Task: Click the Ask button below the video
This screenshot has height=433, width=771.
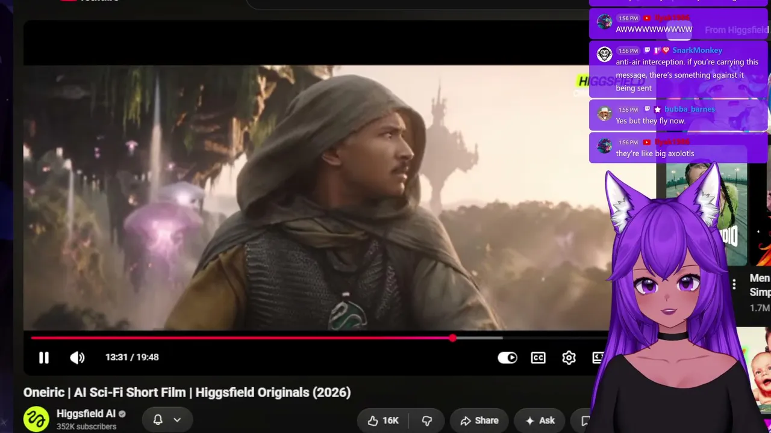Action: [540, 420]
